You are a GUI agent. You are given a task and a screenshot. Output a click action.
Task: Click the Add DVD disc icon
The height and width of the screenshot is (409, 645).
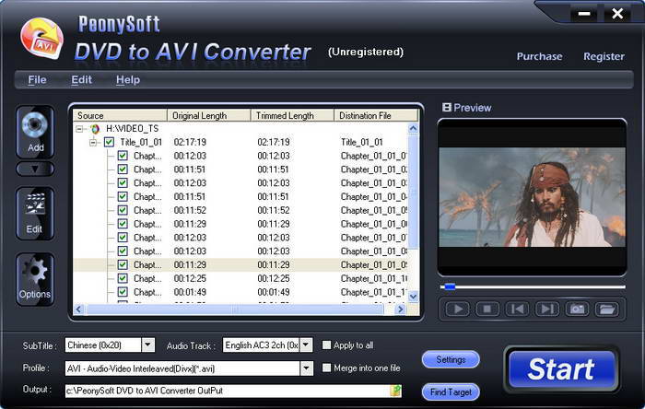tap(35, 132)
